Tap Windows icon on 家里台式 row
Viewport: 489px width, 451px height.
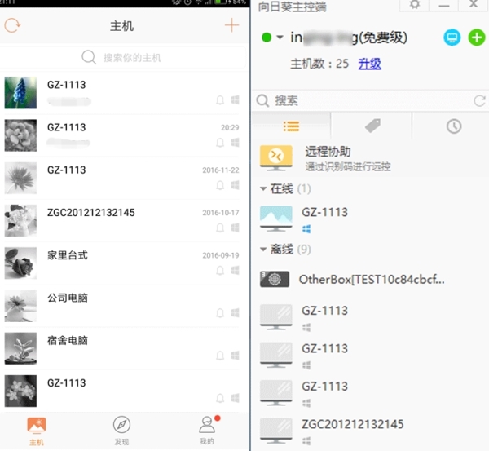point(235,270)
